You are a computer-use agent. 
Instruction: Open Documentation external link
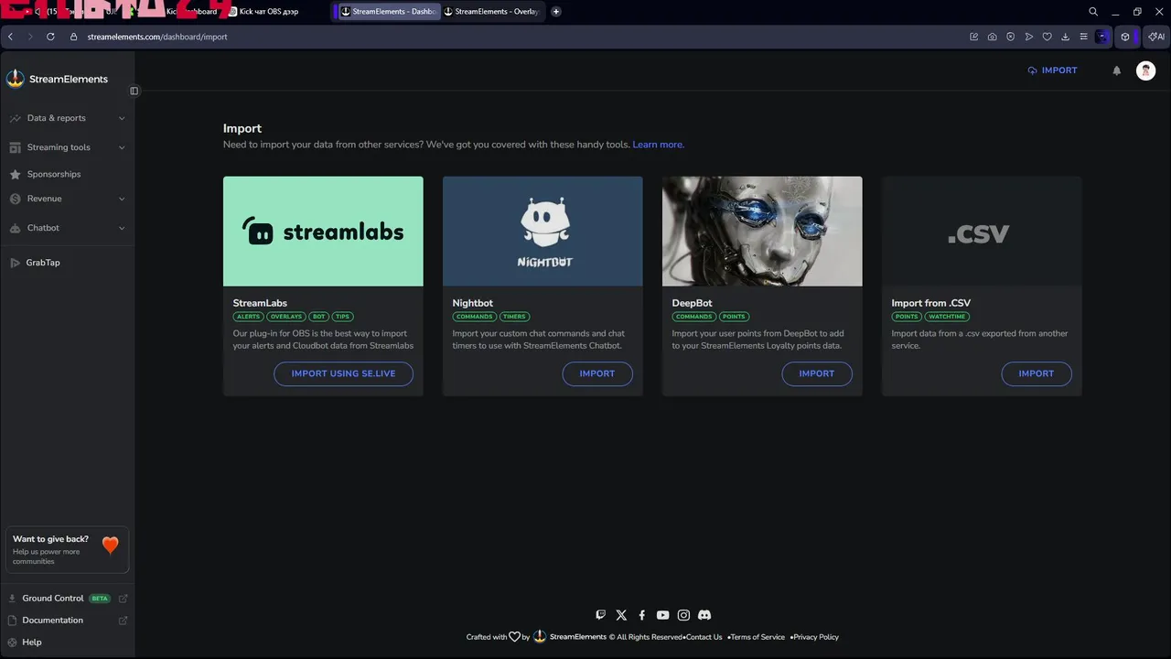67,621
